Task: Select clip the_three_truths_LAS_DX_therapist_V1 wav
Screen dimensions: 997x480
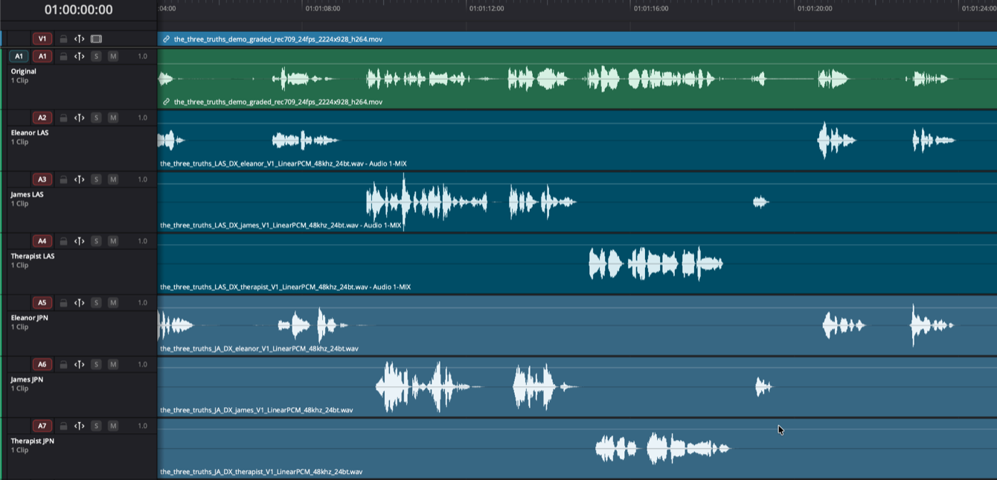Action: [286, 287]
